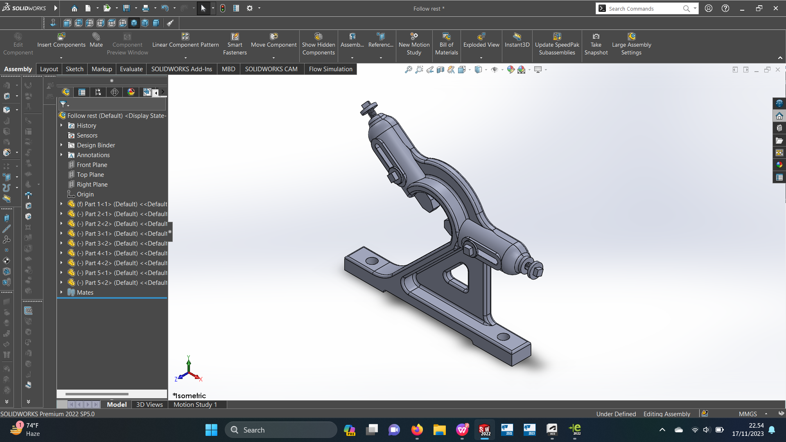Viewport: 786px width, 442px height.
Task: Click the Search Commands input field
Action: pos(644,8)
